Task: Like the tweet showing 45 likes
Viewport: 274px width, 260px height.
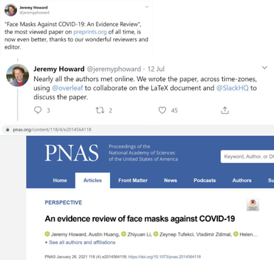Action: [162, 110]
